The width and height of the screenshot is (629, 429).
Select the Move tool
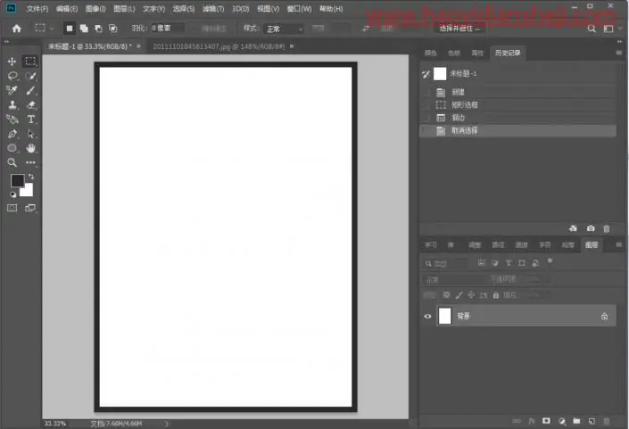pyautogui.click(x=12, y=61)
